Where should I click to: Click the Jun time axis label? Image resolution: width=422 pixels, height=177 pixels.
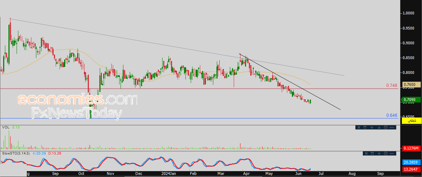(x=298, y=173)
